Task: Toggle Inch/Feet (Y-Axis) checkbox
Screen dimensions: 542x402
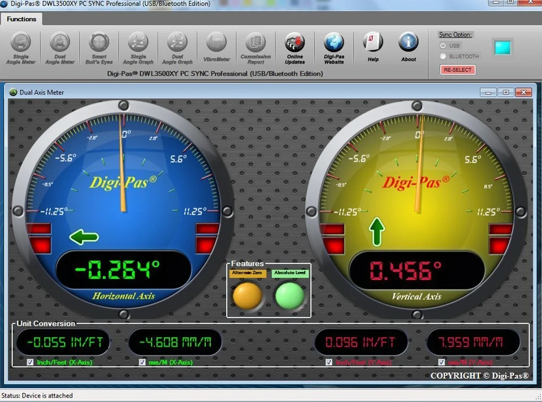Action: 329,362
